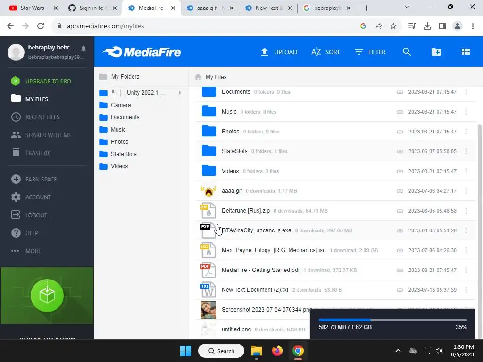Click the Music folder icon in file list
This screenshot has height=362, width=483.
point(208,111)
